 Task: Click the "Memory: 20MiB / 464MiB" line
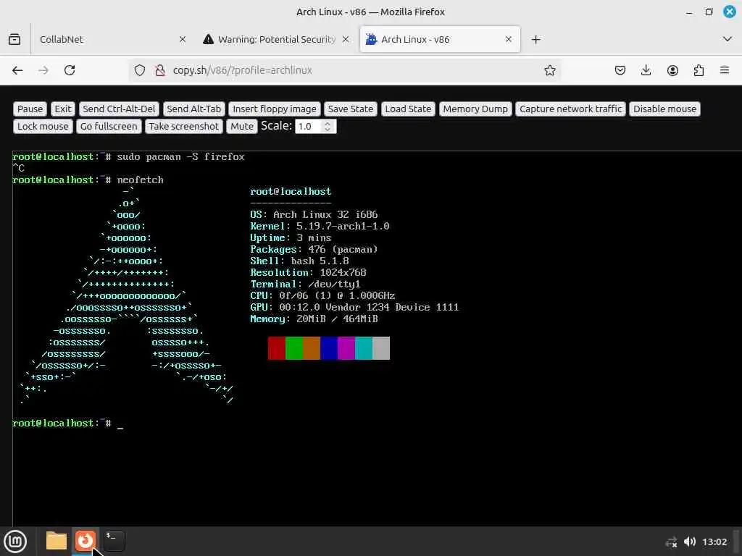pos(314,319)
